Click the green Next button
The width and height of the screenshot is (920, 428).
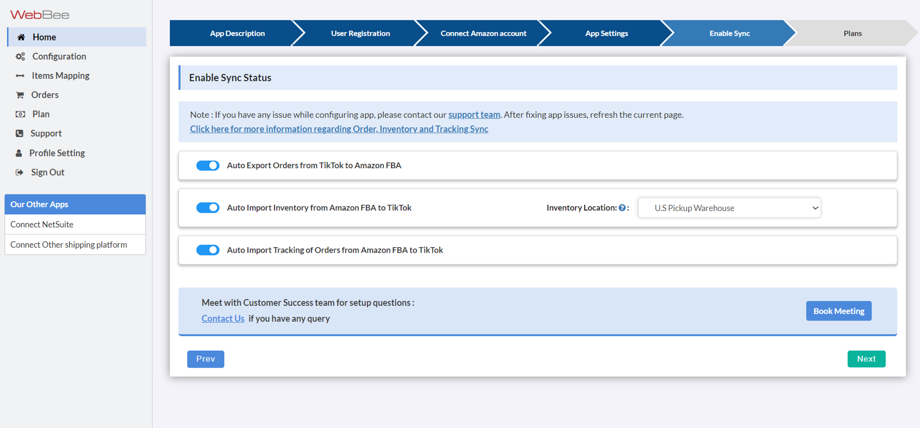coord(866,359)
